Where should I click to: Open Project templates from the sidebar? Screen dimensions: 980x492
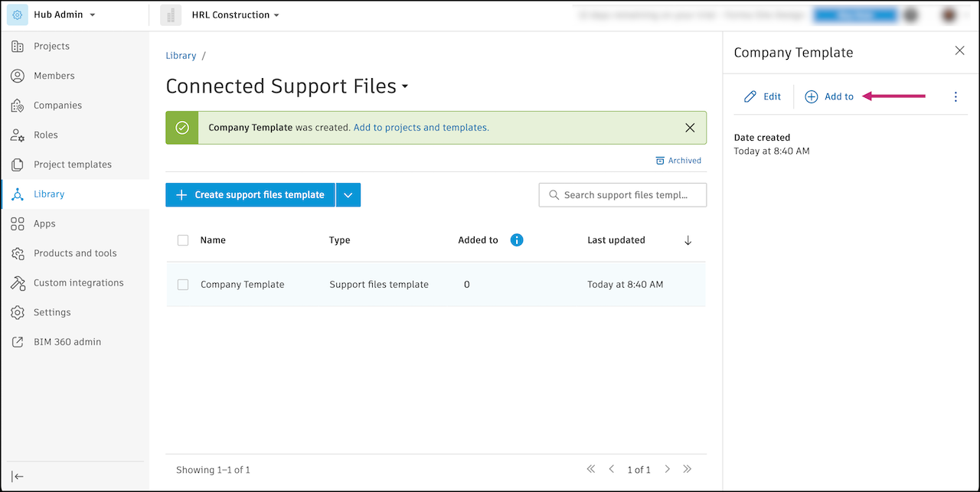74,164
